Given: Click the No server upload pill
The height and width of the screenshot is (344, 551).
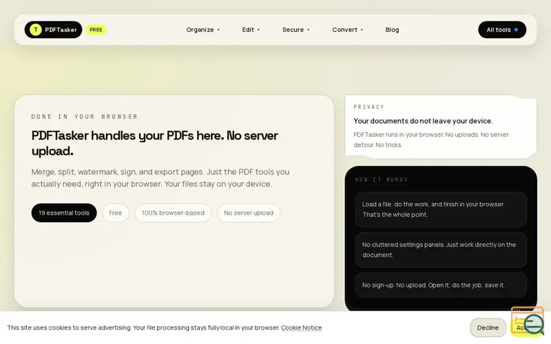Looking at the screenshot, I should point(249,213).
